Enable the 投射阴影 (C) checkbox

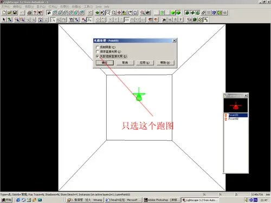(97, 47)
